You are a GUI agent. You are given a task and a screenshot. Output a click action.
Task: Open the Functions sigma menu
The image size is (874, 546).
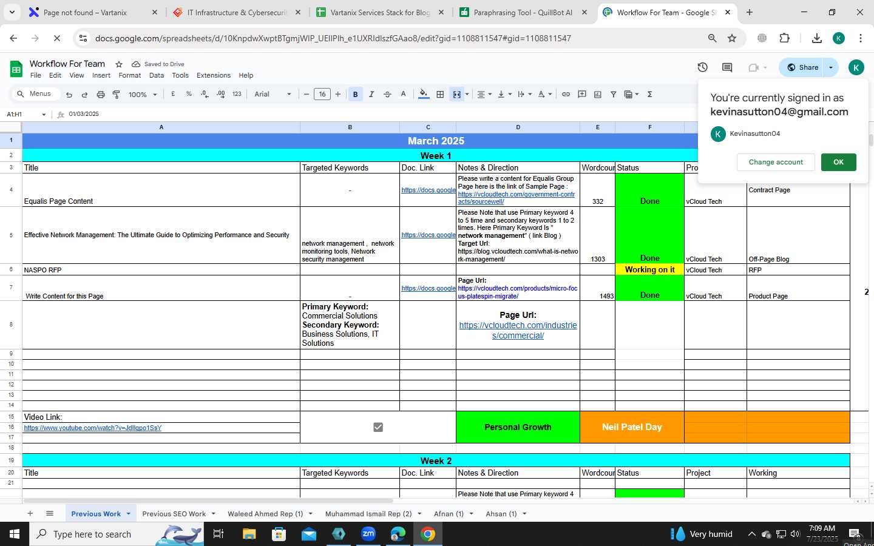649,94
